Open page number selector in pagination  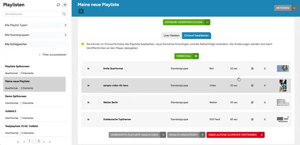tap(34, 141)
